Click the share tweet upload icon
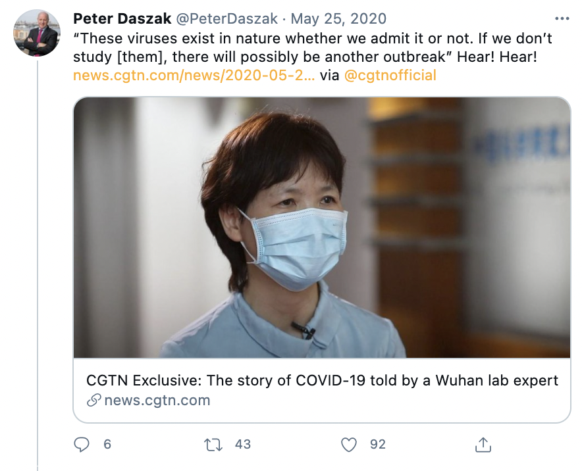Image resolution: width=582 pixels, height=471 pixels. pyautogui.click(x=483, y=445)
